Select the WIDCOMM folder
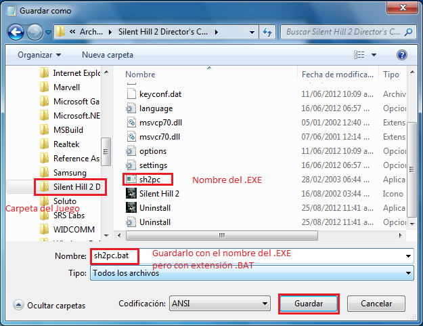The image size is (423, 326). [67, 230]
